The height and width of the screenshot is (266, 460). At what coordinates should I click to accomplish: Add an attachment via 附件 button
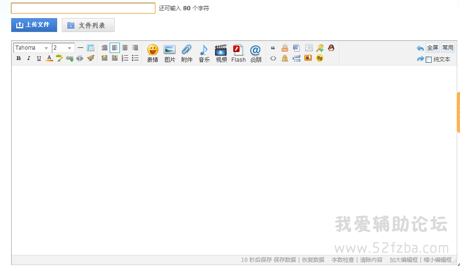(187, 53)
